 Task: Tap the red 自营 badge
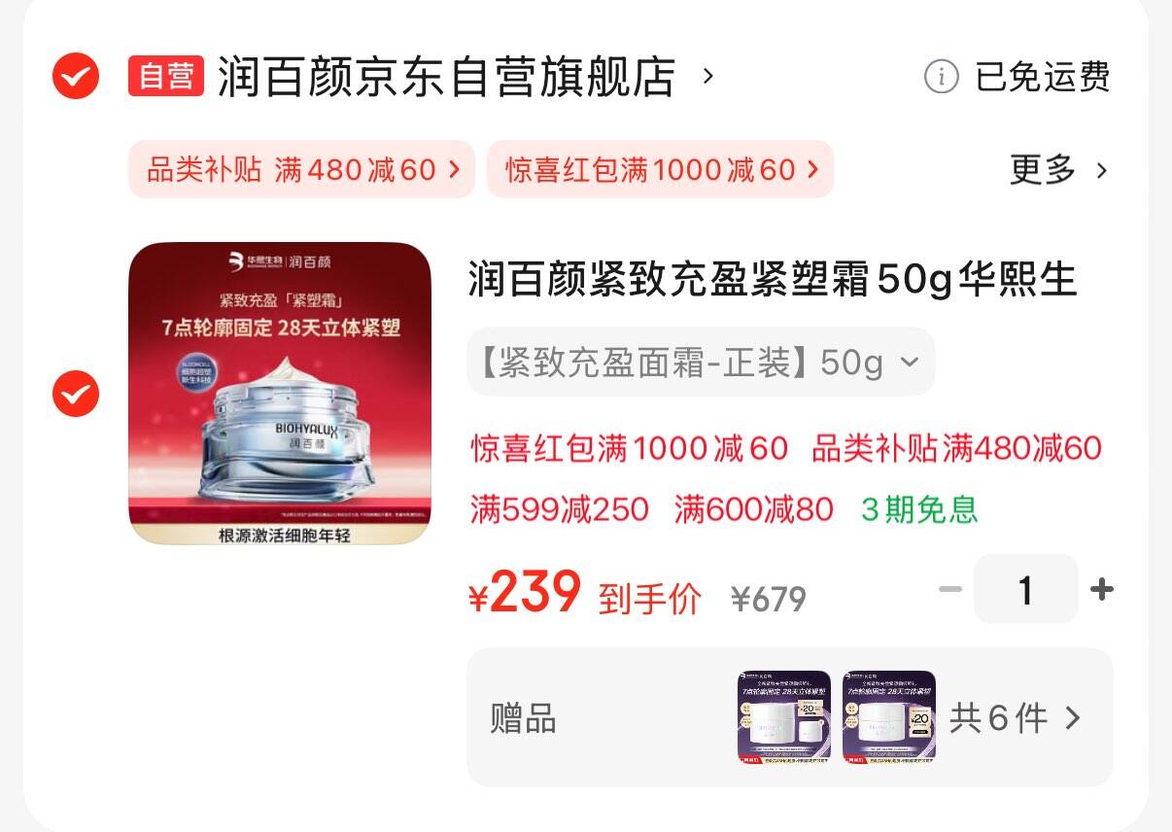(x=166, y=76)
